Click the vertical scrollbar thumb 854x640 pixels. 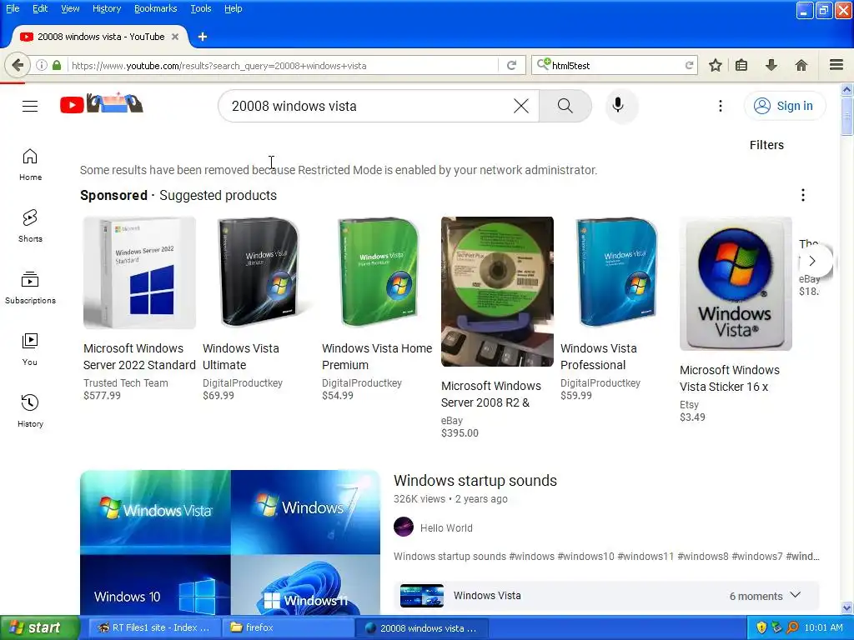click(x=846, y=116)
